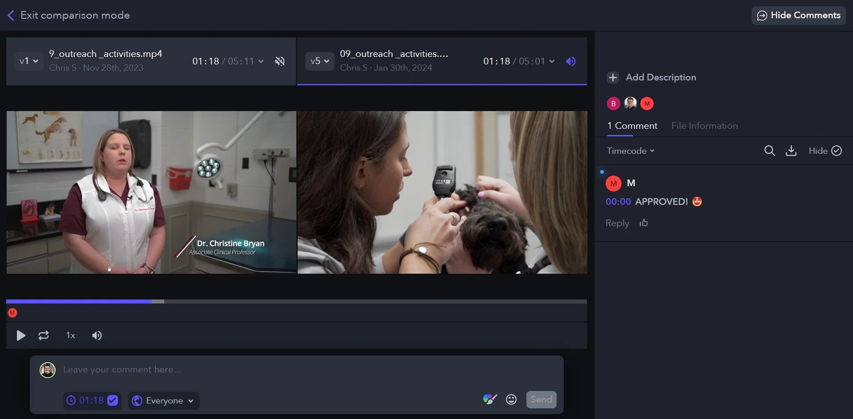Viewport: 853px width, 419px height.
Task: Select the red M avatar under description
Action: 647,104
